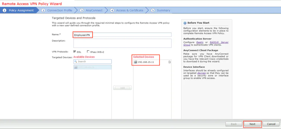The image size is (281, 129).
Task: Switch to the Connection Profile step
Action: pos(60,10)
